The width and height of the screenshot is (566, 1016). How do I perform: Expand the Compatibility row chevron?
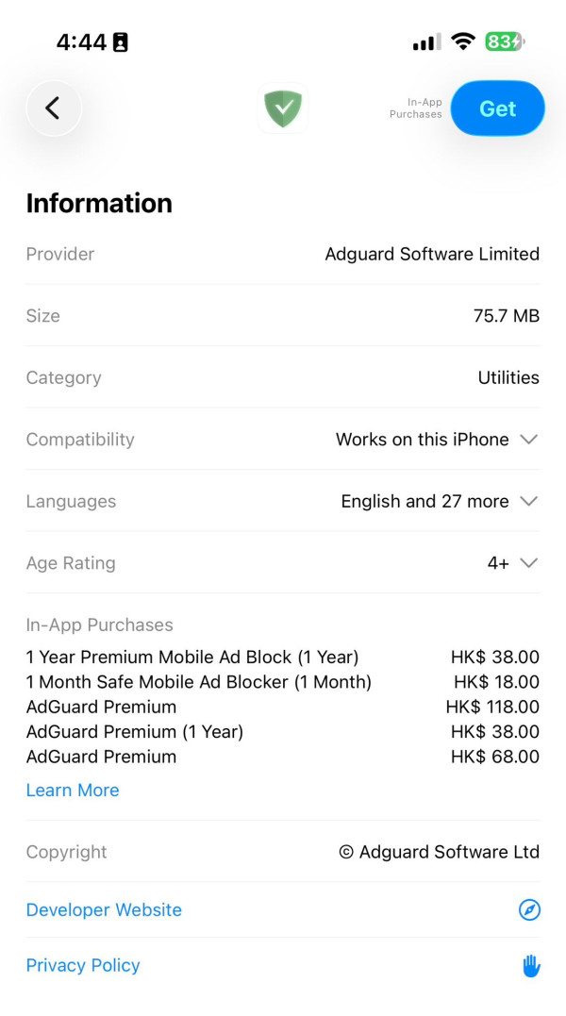click(529, 440)
